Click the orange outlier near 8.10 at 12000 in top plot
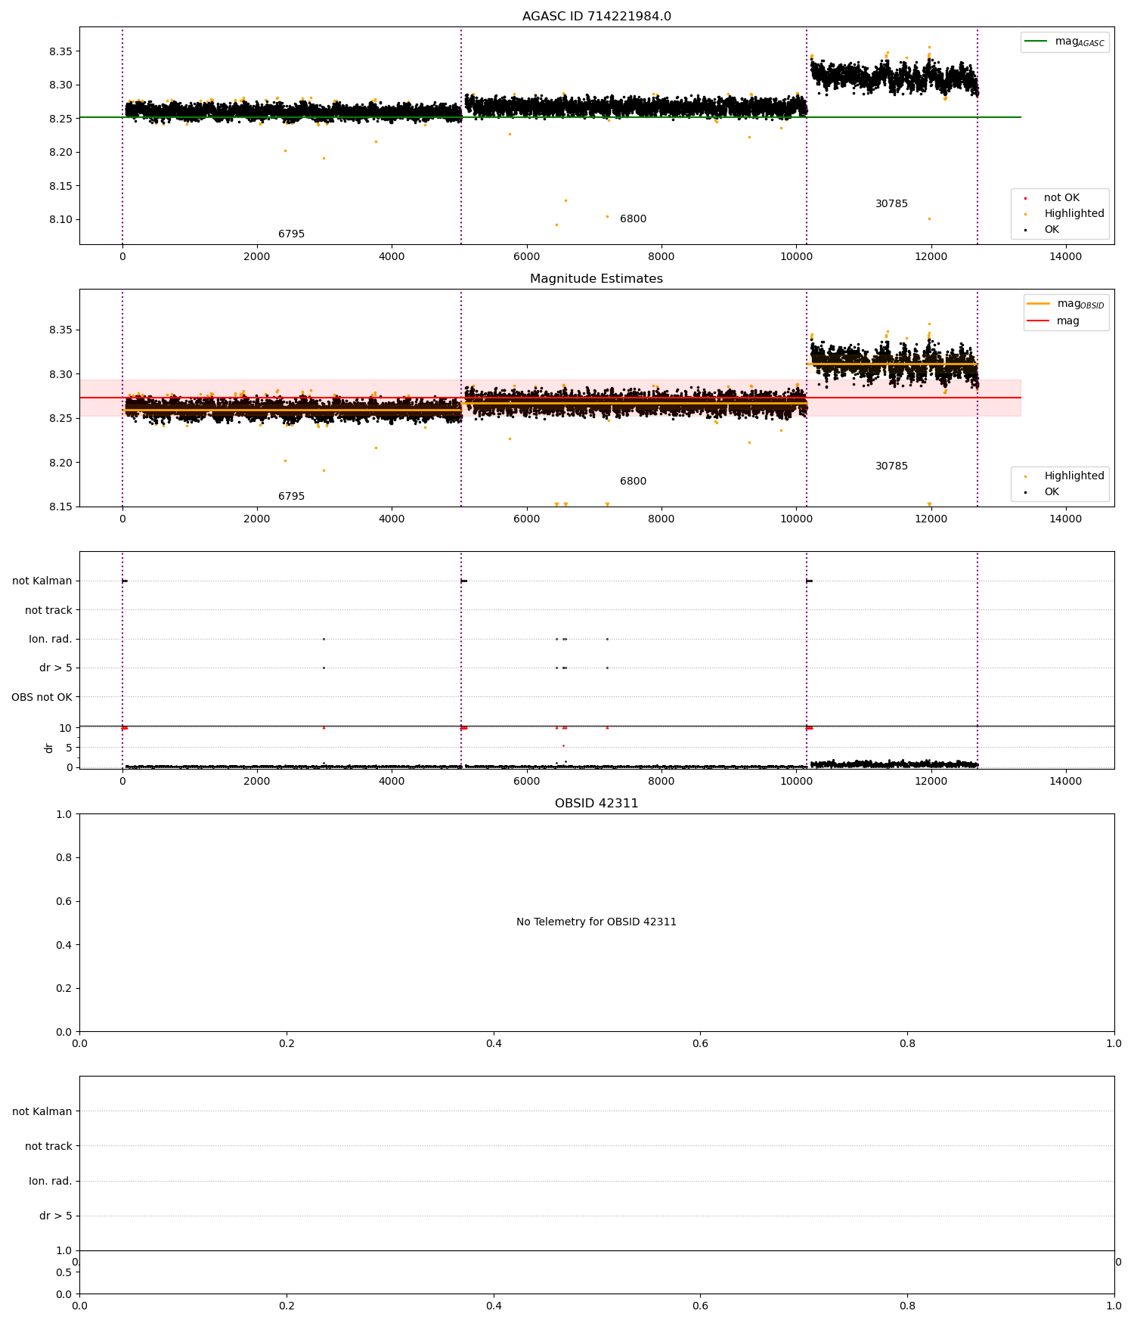 (x=929, y=219)
